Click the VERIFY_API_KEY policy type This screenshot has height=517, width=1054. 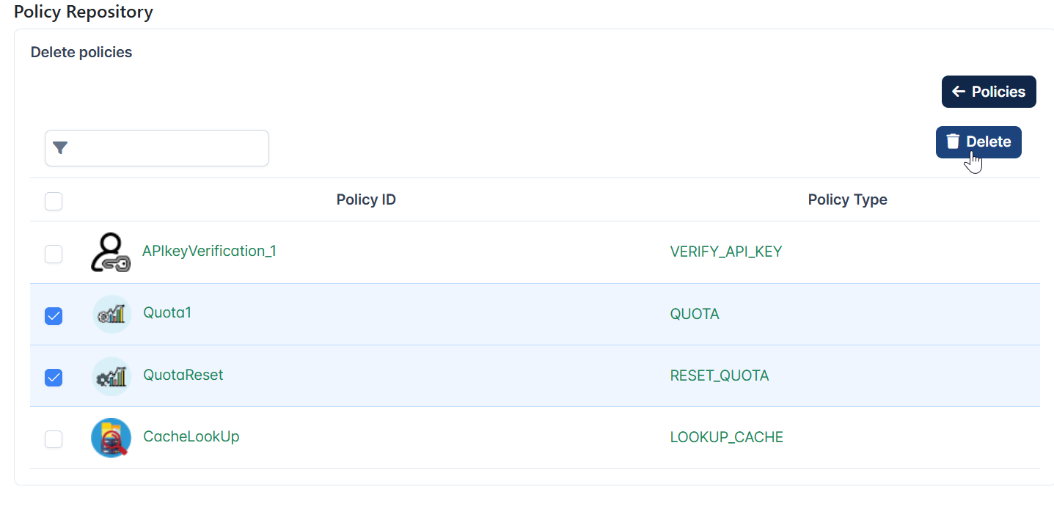726,252
